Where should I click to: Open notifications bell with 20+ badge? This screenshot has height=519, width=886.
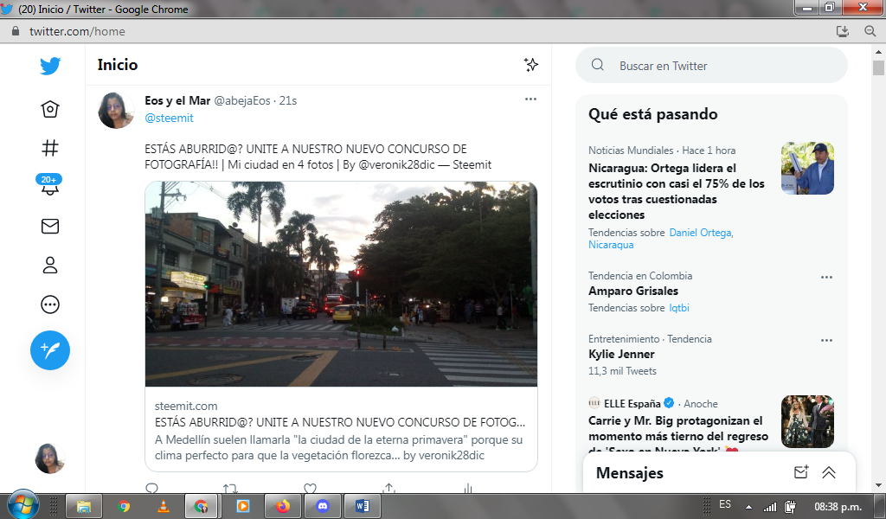[49, 186]
